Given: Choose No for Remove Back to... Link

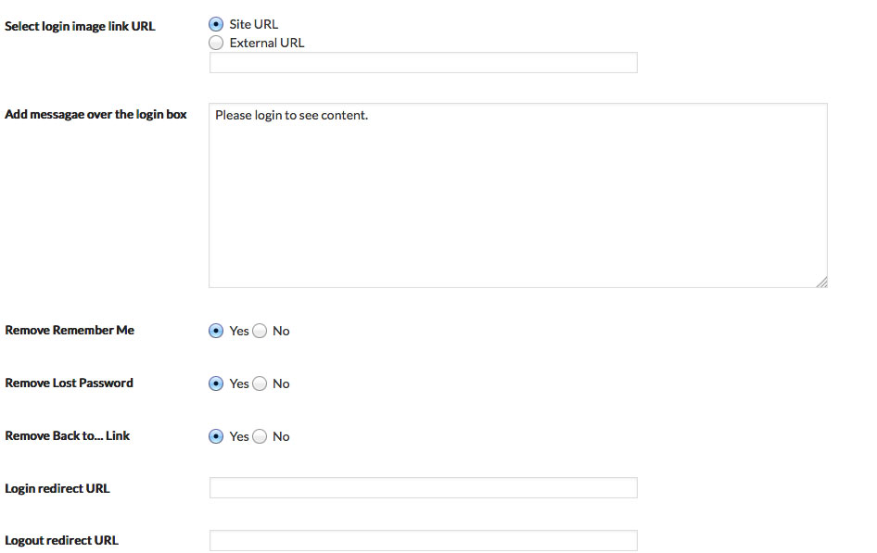Looking at the screenshot, I should tap(260, 436).
